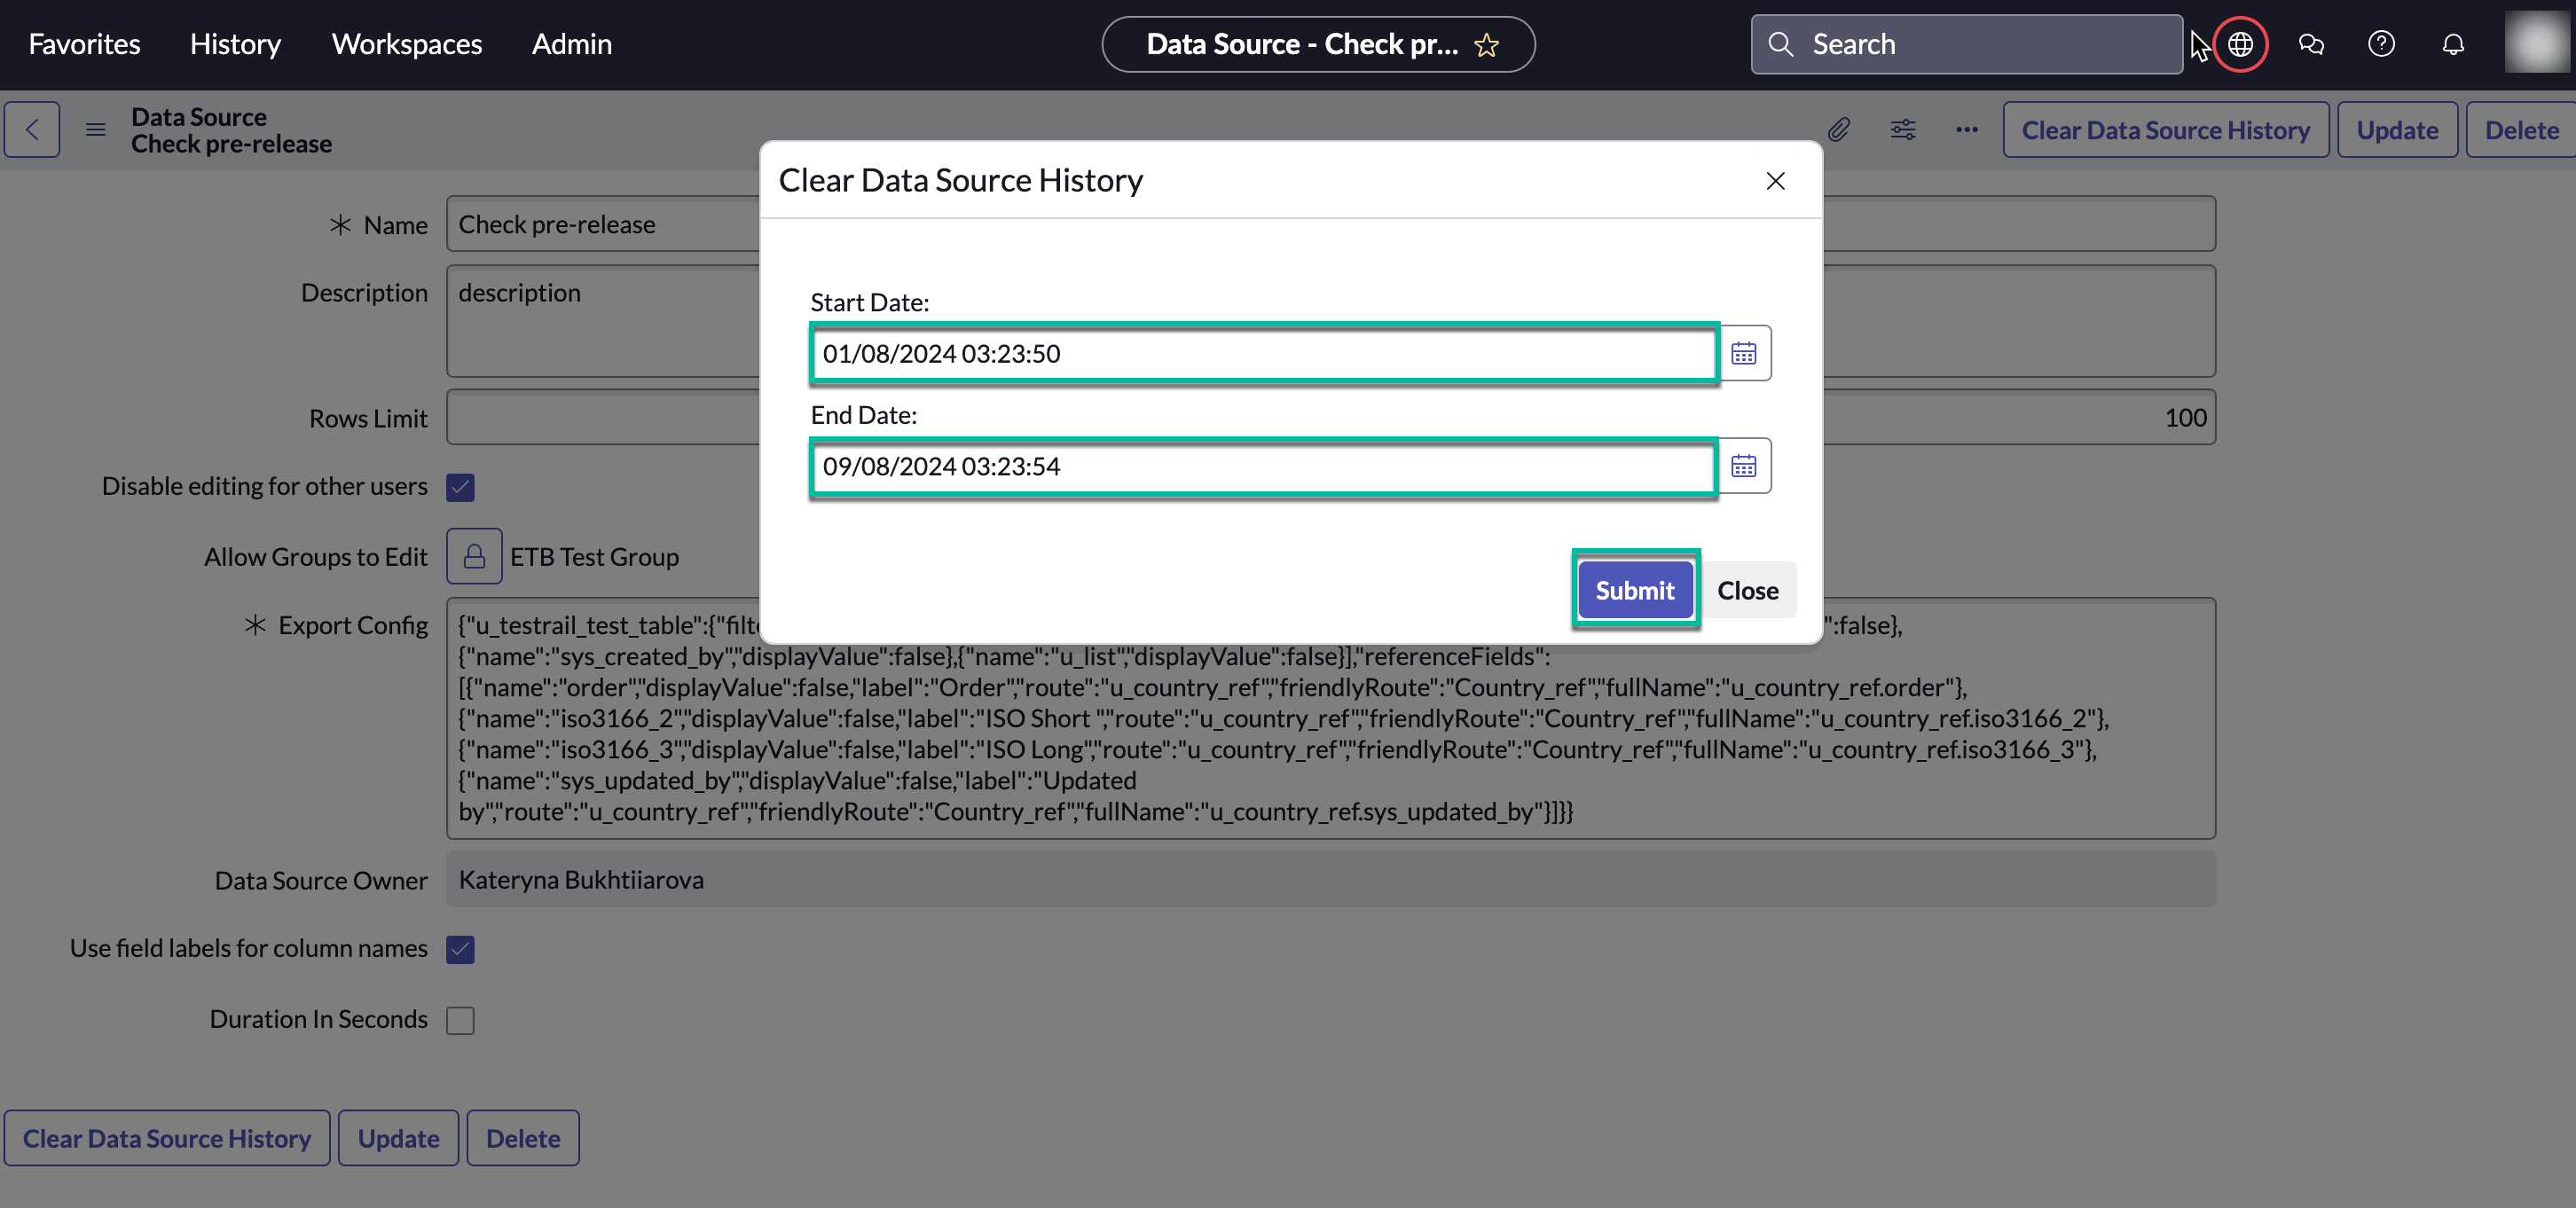Viewport: 2576px width, 1208px height.
Task: Toggle Disable editing for other users
Action: pos(460,486)
